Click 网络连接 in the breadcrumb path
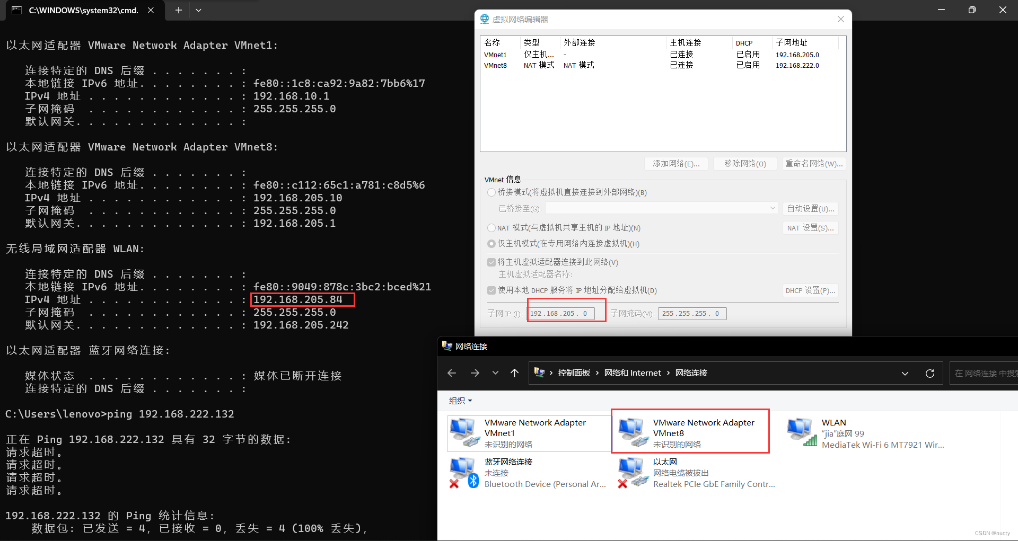 691,373
